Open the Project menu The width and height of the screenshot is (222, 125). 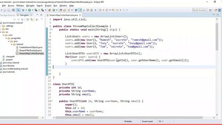tap(48, 6)
